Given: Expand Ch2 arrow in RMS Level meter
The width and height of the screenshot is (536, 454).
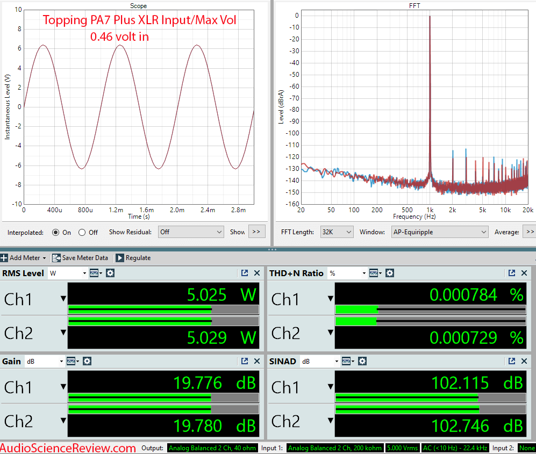Looking at the screenshot, I should click(63, 332).
